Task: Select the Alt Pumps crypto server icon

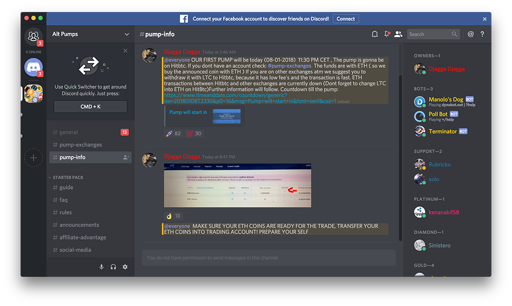Action: coord(33,93)
